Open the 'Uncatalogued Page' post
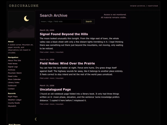 coord(55,90)
